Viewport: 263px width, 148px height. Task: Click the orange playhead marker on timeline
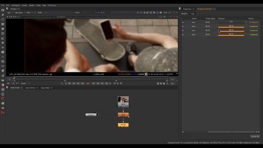coord(14,78)
